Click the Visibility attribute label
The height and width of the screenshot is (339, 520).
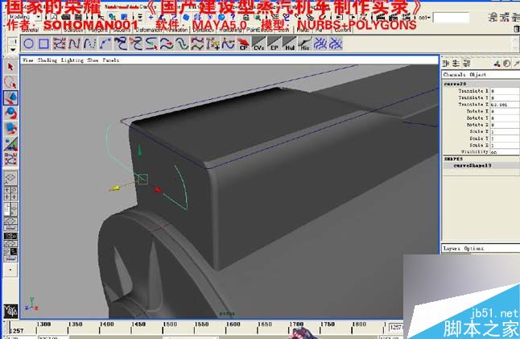(x=474, y=152)
